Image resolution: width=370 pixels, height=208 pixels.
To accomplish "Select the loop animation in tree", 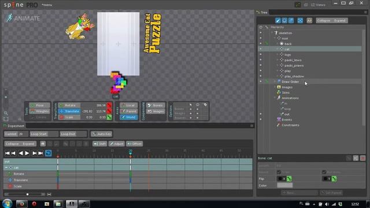I will (287, 109).
